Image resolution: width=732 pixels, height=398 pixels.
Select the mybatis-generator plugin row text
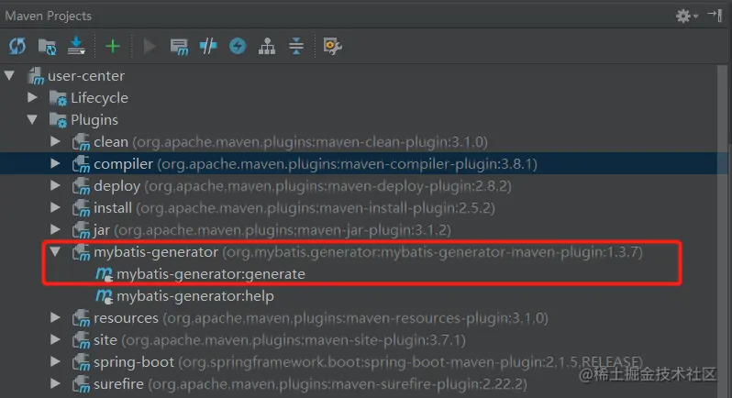point(369,252)
